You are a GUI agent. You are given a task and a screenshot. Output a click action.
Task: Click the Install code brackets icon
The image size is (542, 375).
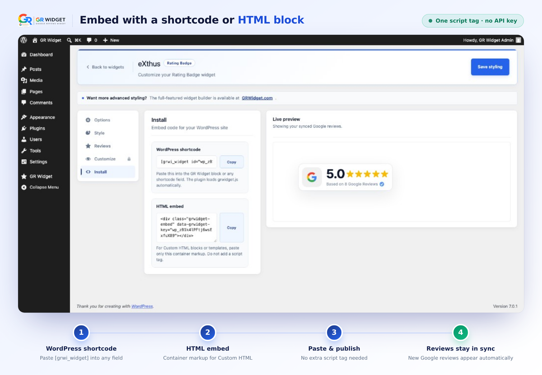click(88, 172)
